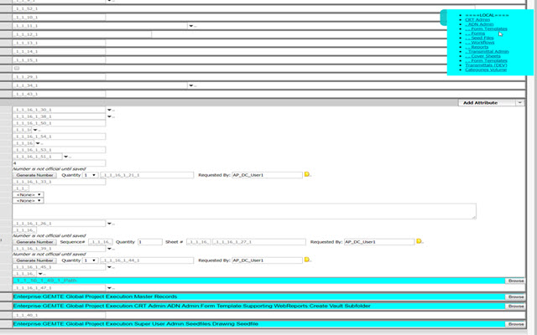The height and width of the screenshot is (335, 537).
Task: Click the _1_1_12_1 input field
Action: pos(82,34)
